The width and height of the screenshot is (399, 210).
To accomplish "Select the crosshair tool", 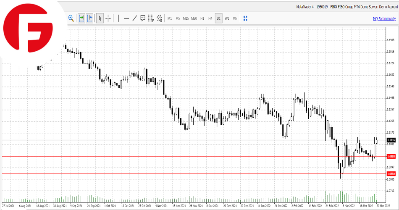I will [108, 18].
